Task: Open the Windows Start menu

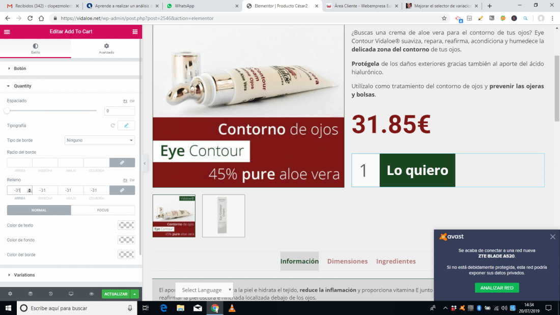Action: click(x=8, y=308)
